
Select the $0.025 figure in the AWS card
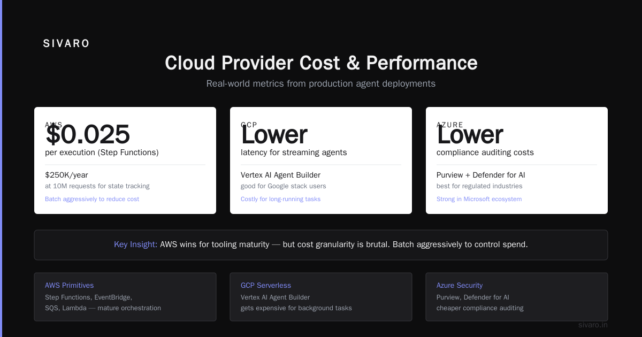click(x=88, y=134)
